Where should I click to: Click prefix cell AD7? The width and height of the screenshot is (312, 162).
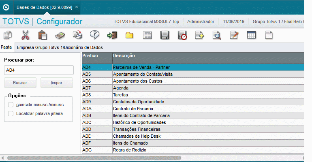(x=97, y=88)
